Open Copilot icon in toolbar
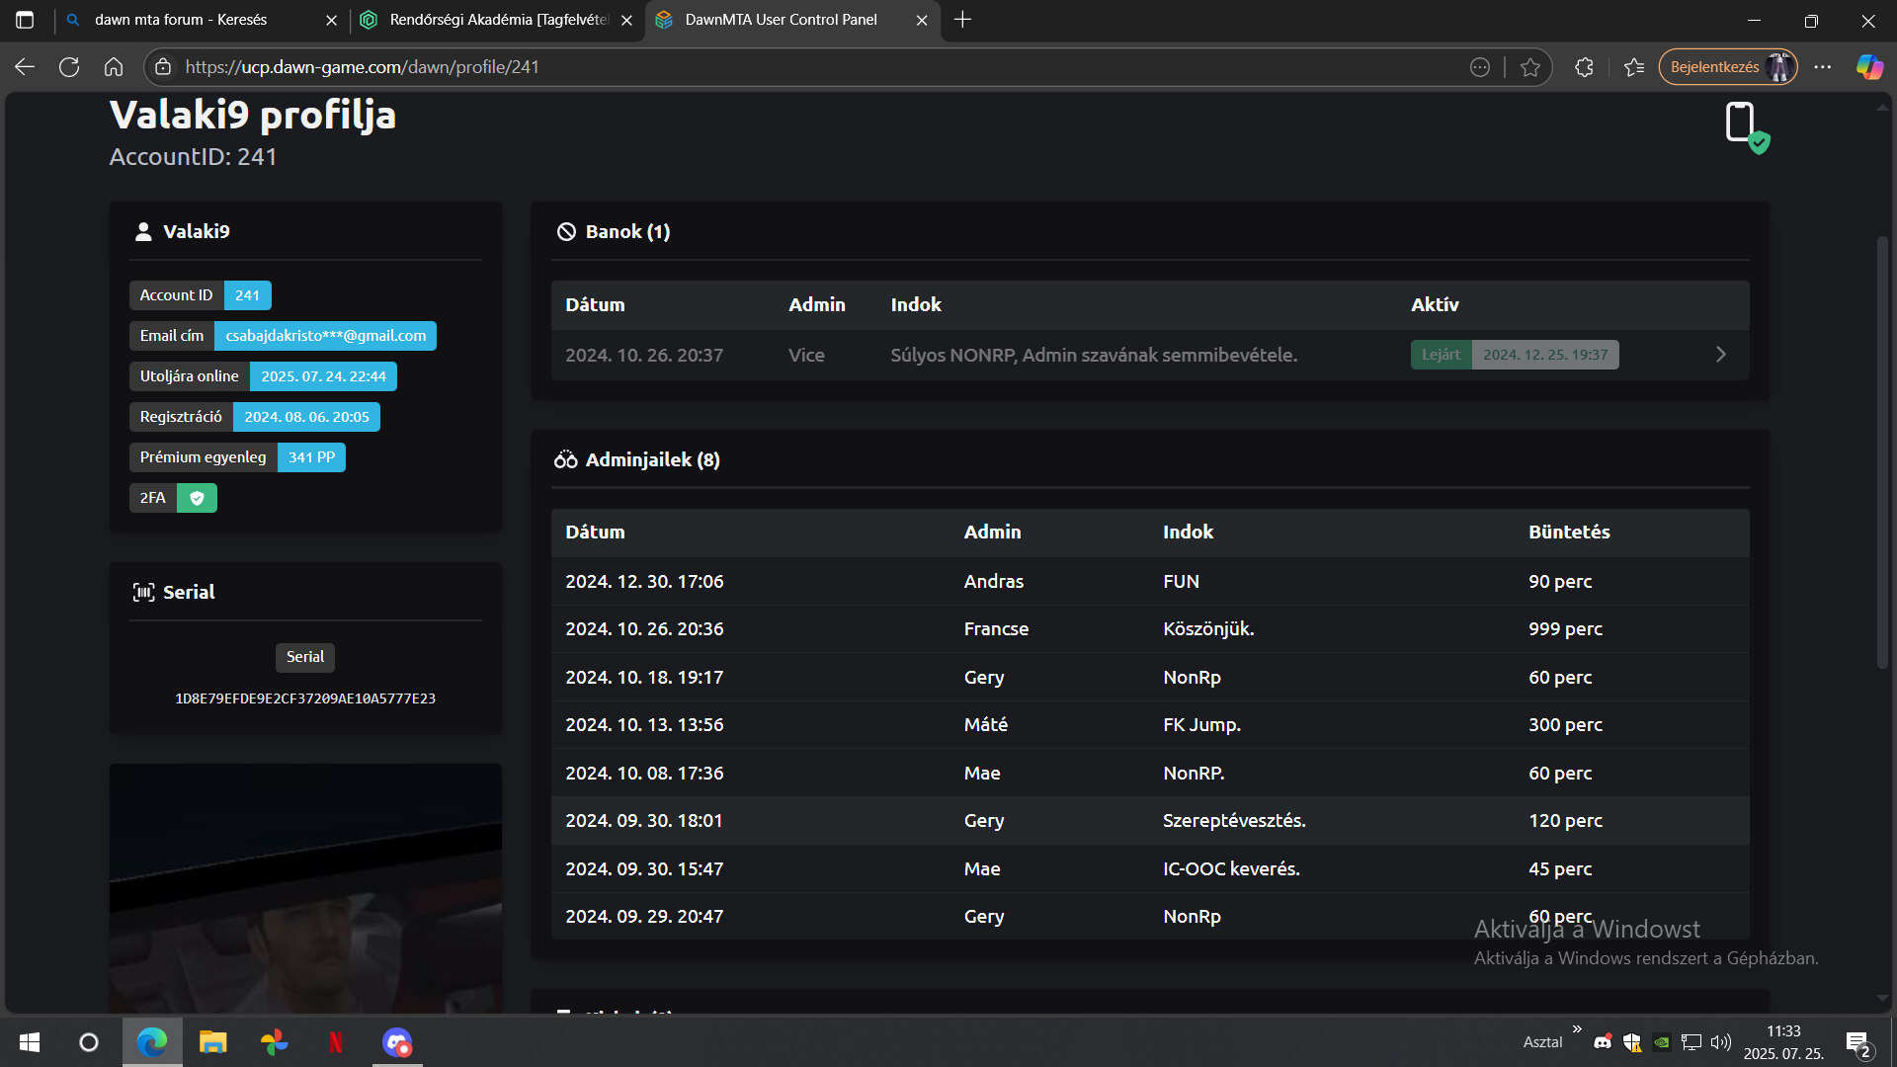This screenshot has width=1897, height=1067. 1868,67
